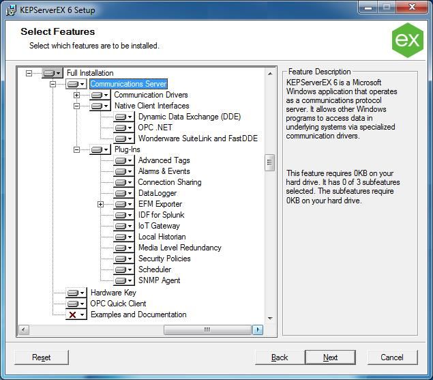
Task: Click the vertical scrollbar up arrow
Action: tap(270, 74)
